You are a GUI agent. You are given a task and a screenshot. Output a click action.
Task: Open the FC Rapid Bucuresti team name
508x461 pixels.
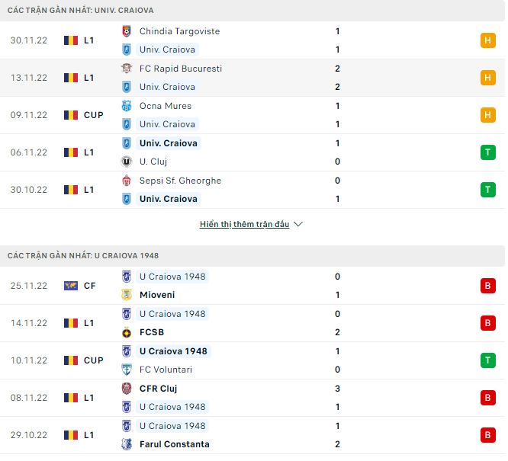pyautogui.click(x=181, y=69)
